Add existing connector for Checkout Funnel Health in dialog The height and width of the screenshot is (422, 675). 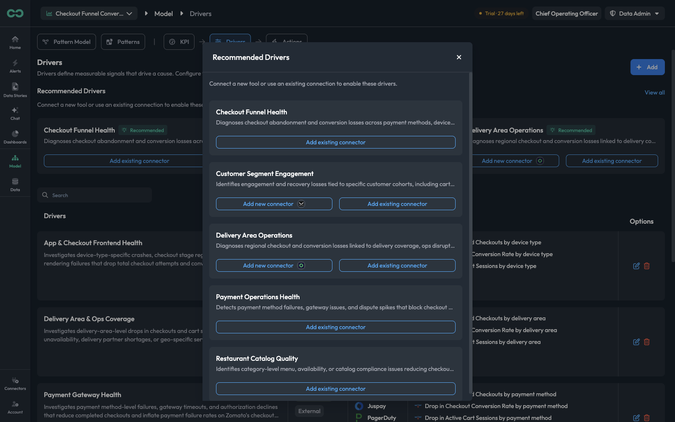click(x=336, y=142)
